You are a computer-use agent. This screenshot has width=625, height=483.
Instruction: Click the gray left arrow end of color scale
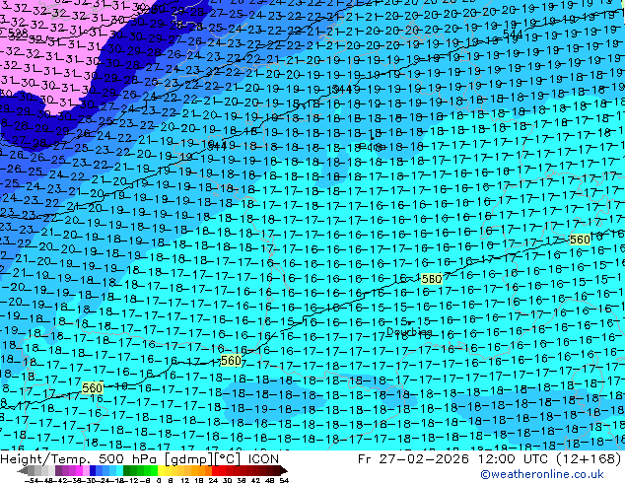(x=23, y=471)
